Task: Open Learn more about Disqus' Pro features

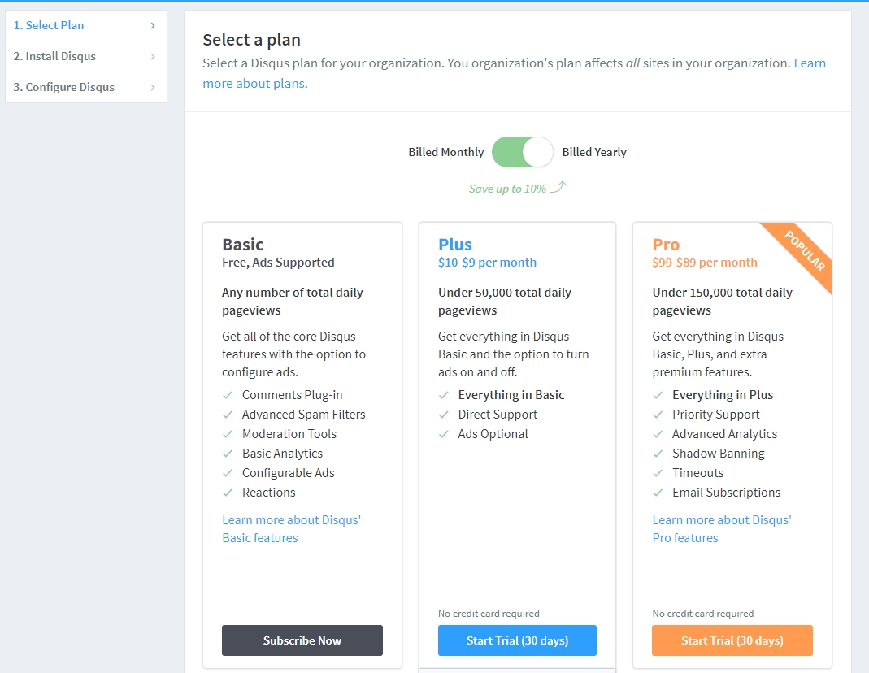Action: click(x=722, y=529)
